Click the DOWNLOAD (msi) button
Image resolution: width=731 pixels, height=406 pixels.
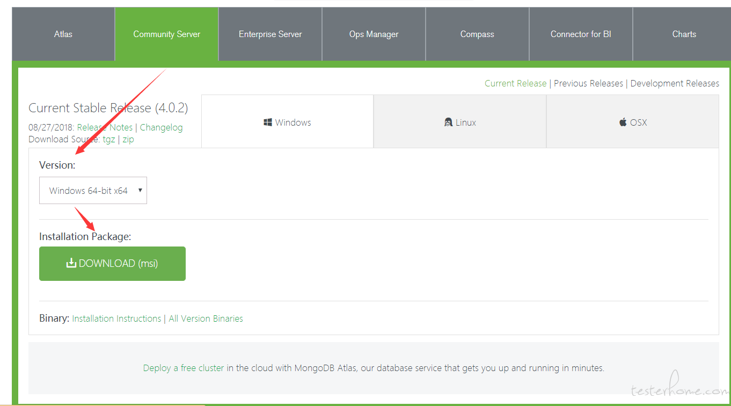click(x=112, y=264)
